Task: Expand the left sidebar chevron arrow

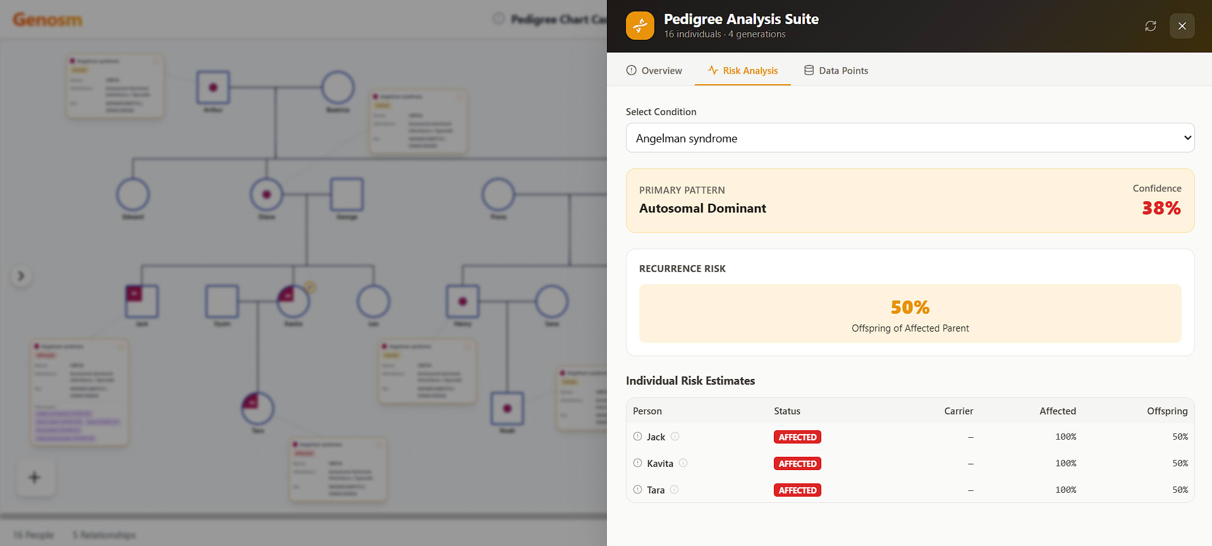Action: [x=21, y=276]
